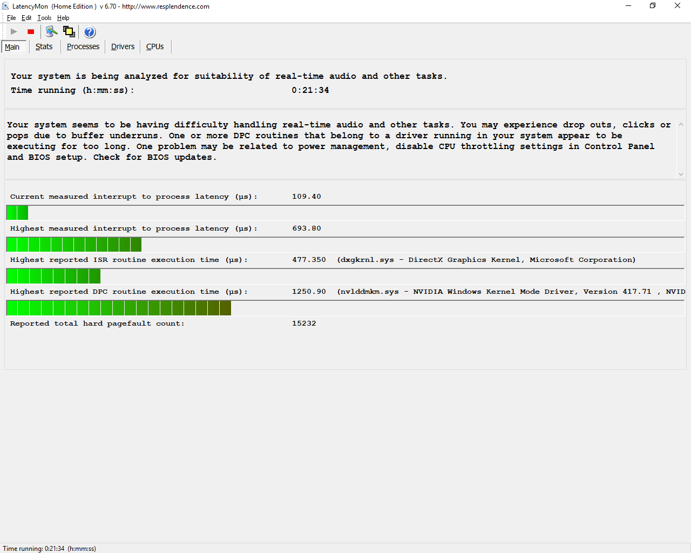Switch to the CPUs tab
Screen dimensions: 691x553
[155, 46]
